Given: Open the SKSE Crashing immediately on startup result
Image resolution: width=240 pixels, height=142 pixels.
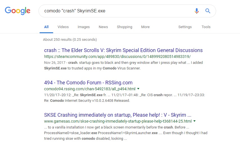Looking at the screenshot, I should click(x=118, y=115).
